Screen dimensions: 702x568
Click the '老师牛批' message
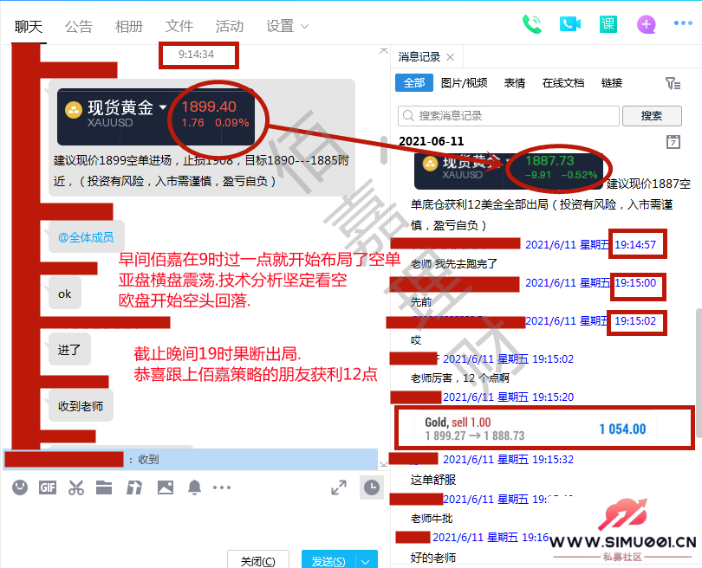coord(432,519)
